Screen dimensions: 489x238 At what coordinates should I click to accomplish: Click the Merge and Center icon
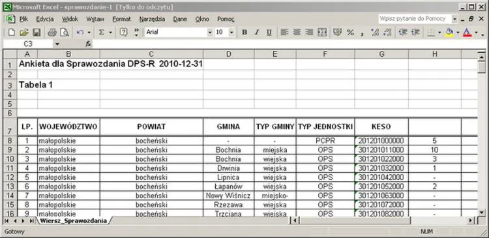[322, 32]
